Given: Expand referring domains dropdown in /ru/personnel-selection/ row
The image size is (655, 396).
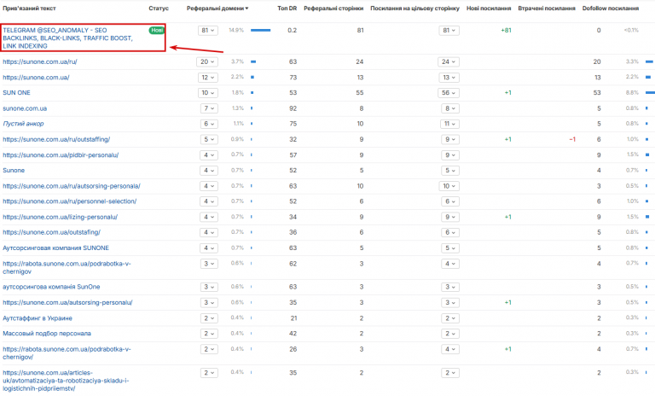Looking at the screenshot, I should coord(209,201).
